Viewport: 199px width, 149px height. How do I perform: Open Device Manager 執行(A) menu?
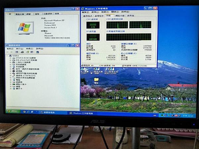coord(20,49)
